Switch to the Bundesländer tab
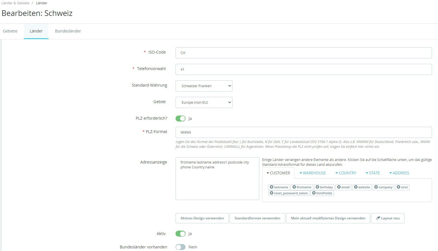Image resolution: width=438 pixels, height=251 pixels. (68, 31)
